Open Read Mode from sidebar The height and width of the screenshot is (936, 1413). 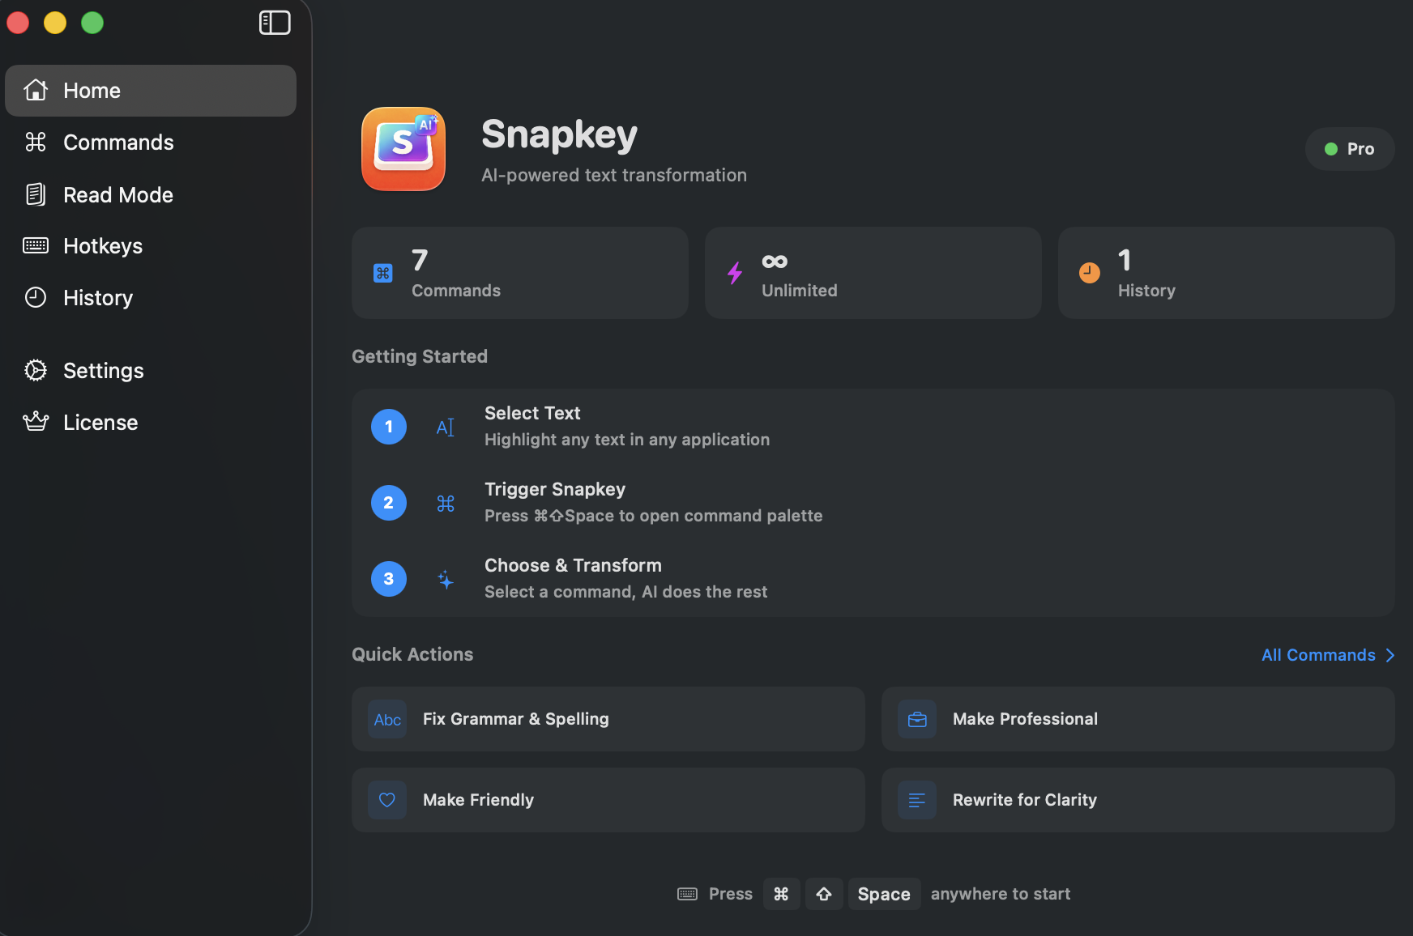151,194
